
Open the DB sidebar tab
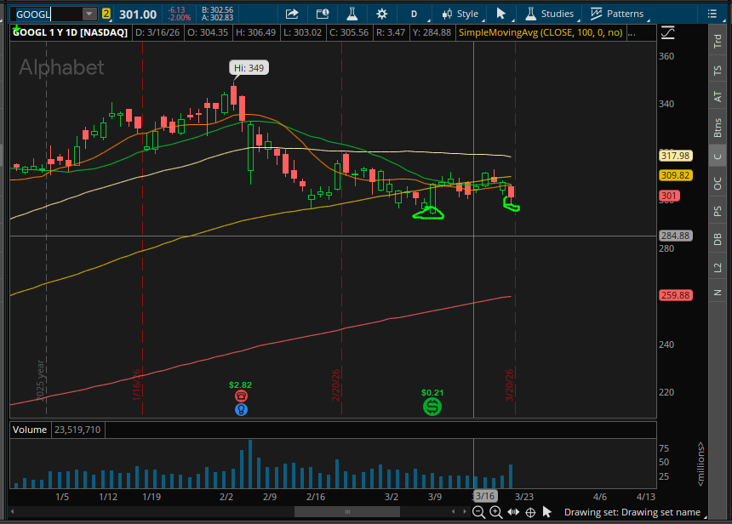(718, 239)
